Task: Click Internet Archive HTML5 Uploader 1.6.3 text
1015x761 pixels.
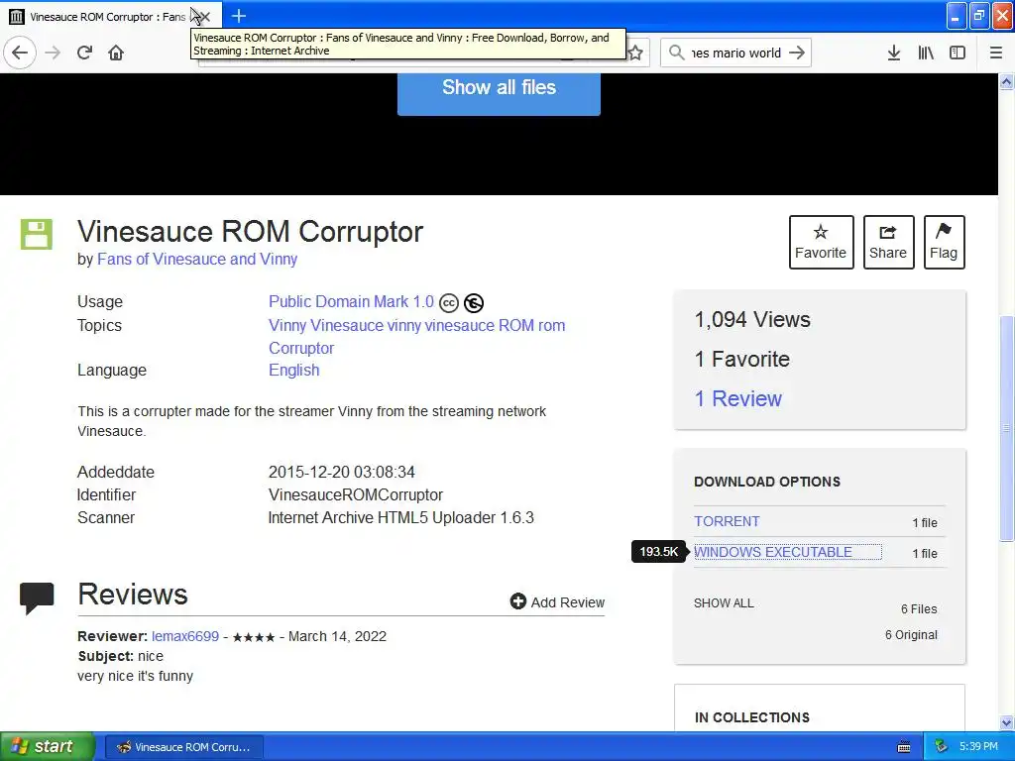Action: [400, 517]
